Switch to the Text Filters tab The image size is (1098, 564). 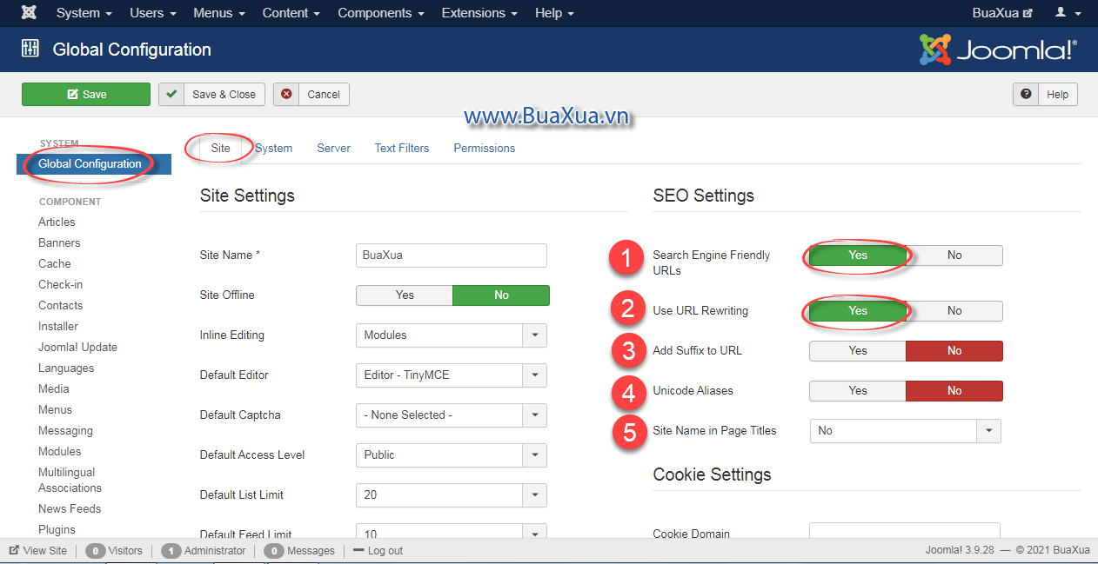coord(402,148)
